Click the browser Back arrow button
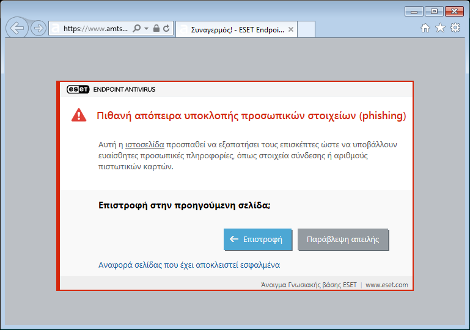Image resolution: width=470 pixels, height=330 pixels. coord(17,28)
